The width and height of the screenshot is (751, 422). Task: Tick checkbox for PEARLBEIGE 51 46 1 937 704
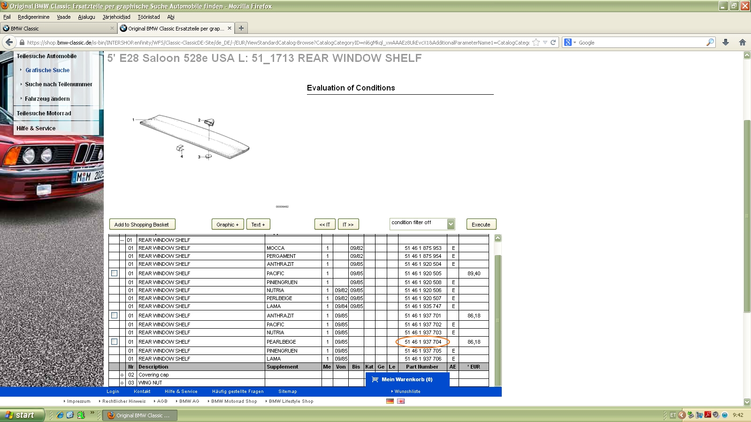click(114, 342)
